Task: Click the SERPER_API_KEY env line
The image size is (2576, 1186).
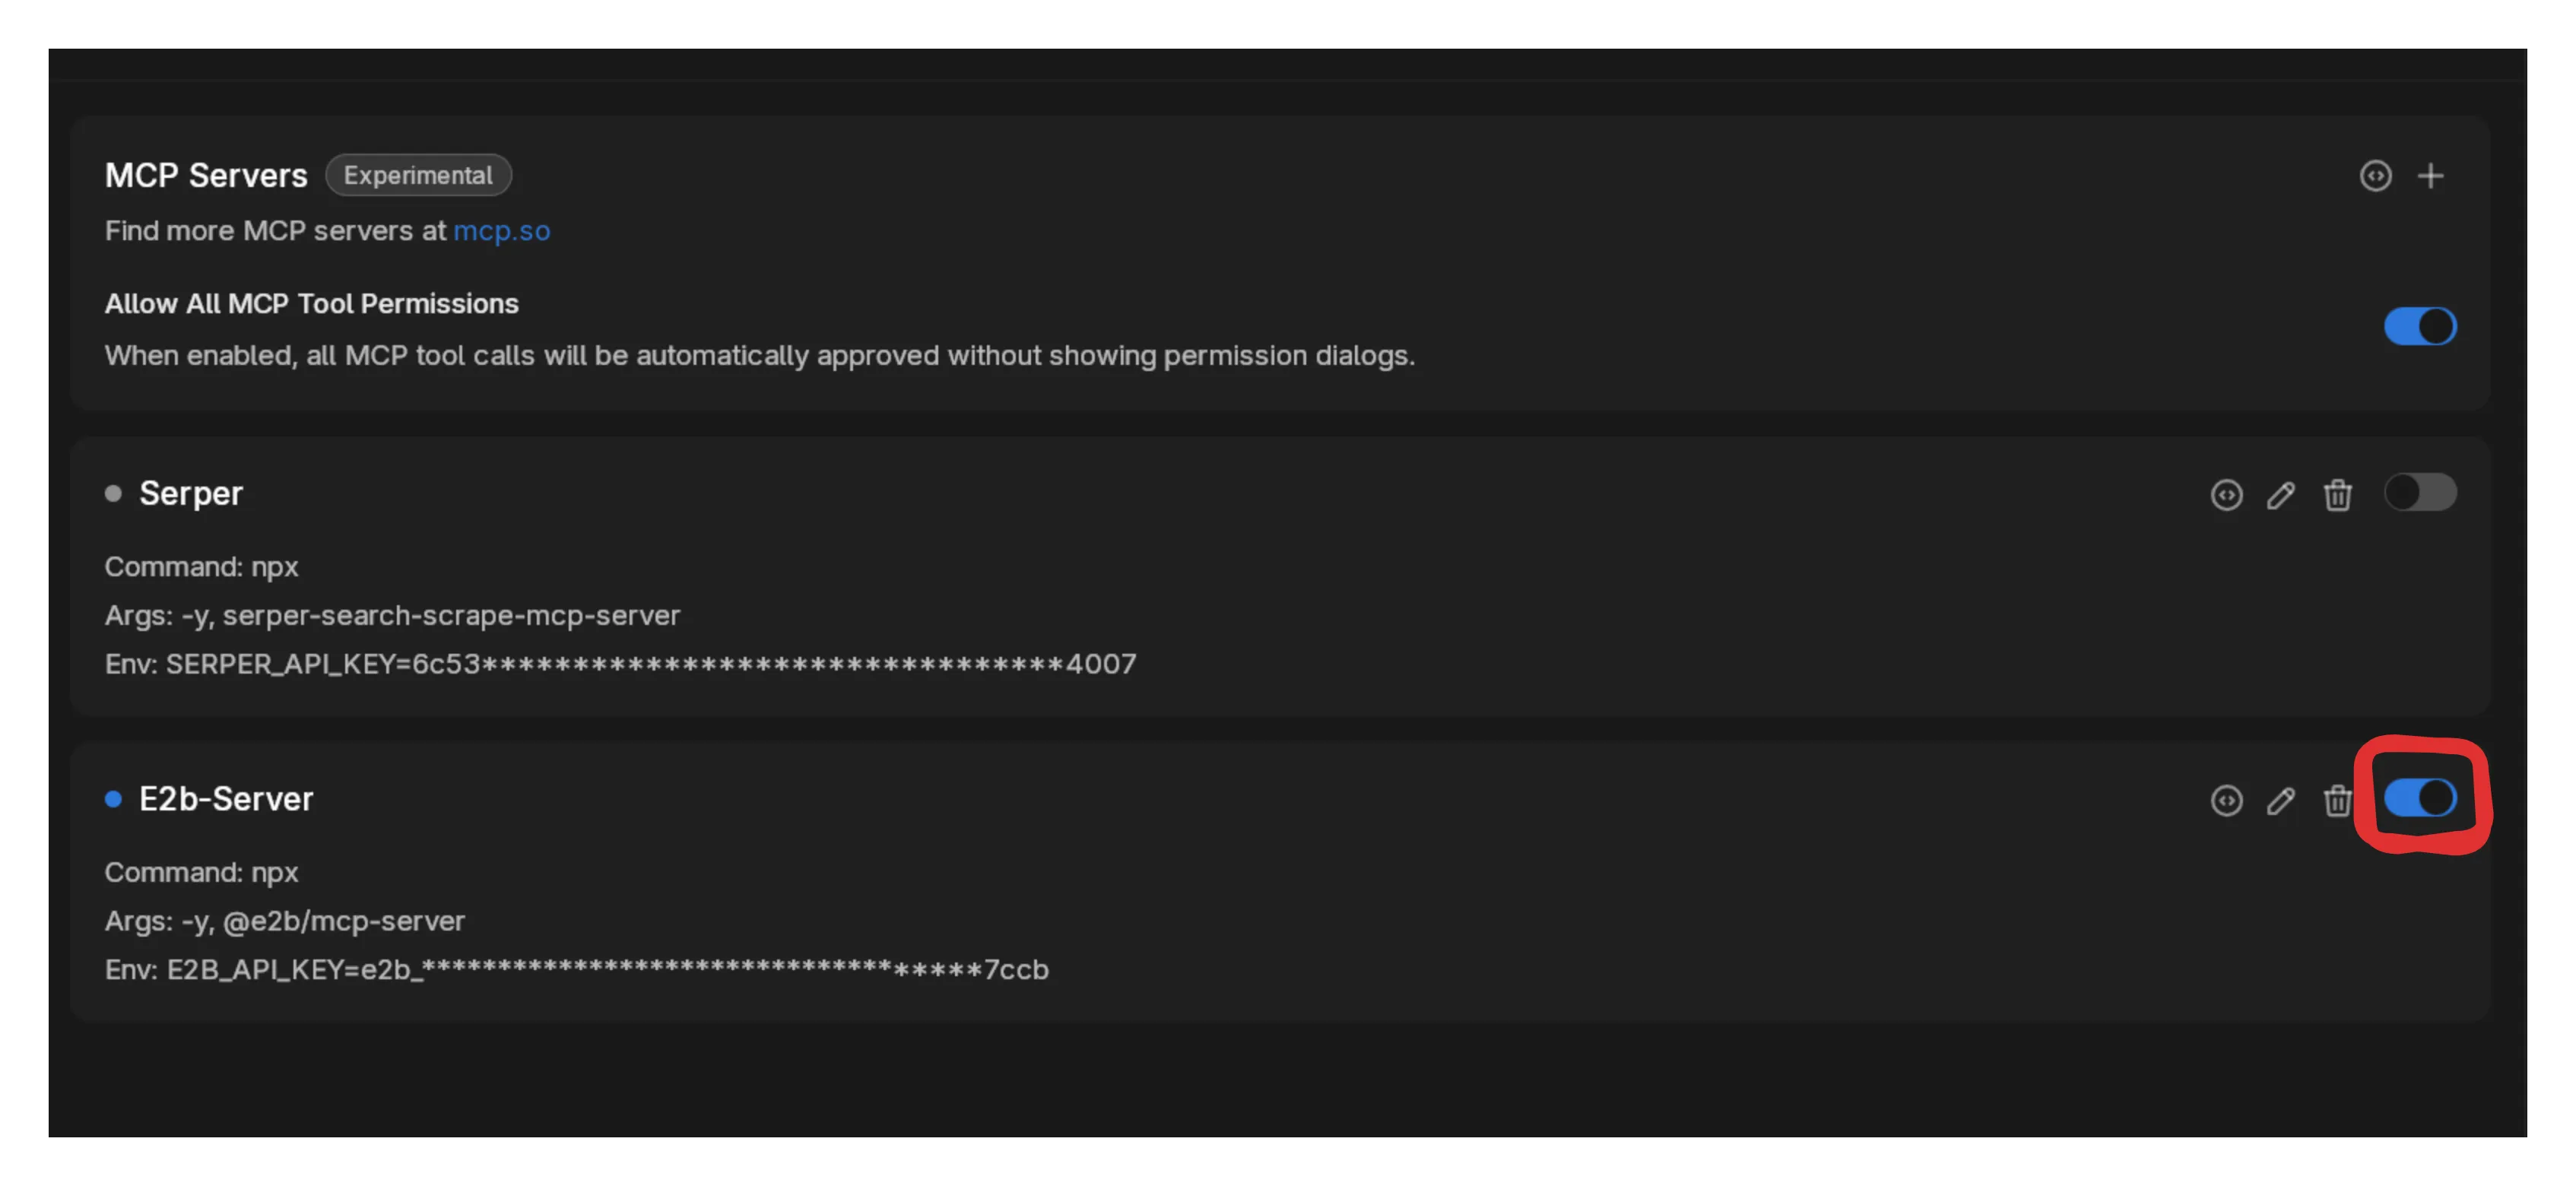Action: (620, 664)
